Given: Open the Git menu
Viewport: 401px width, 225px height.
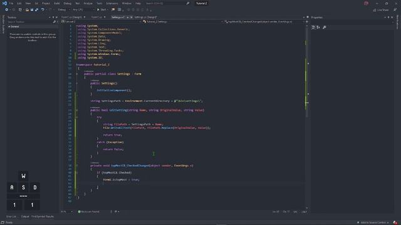Looking at the screenshot, I should 36,3.
